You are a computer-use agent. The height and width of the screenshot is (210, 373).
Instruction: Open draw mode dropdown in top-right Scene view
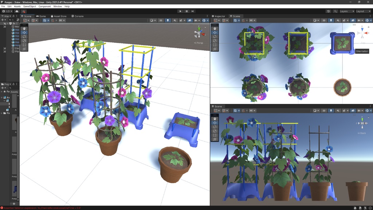tap(316, 20)
